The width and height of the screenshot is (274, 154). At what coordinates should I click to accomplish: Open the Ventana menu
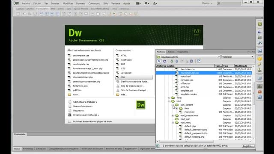click(116, 3)
